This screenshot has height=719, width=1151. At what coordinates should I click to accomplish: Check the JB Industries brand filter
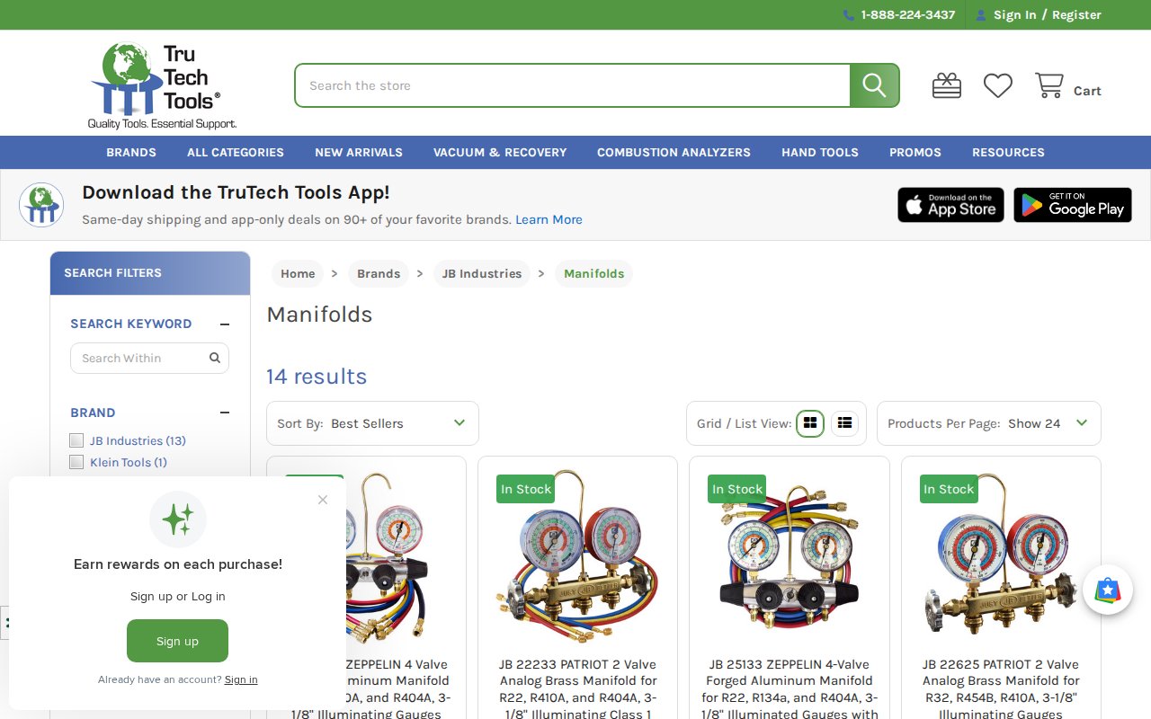76,440
